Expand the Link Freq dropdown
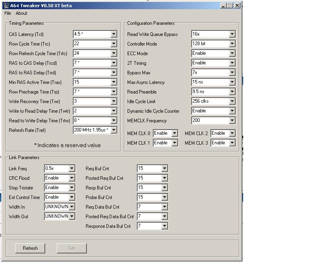Screen dimensions: 320x263 pyautogui.click(x=72, y=168)
